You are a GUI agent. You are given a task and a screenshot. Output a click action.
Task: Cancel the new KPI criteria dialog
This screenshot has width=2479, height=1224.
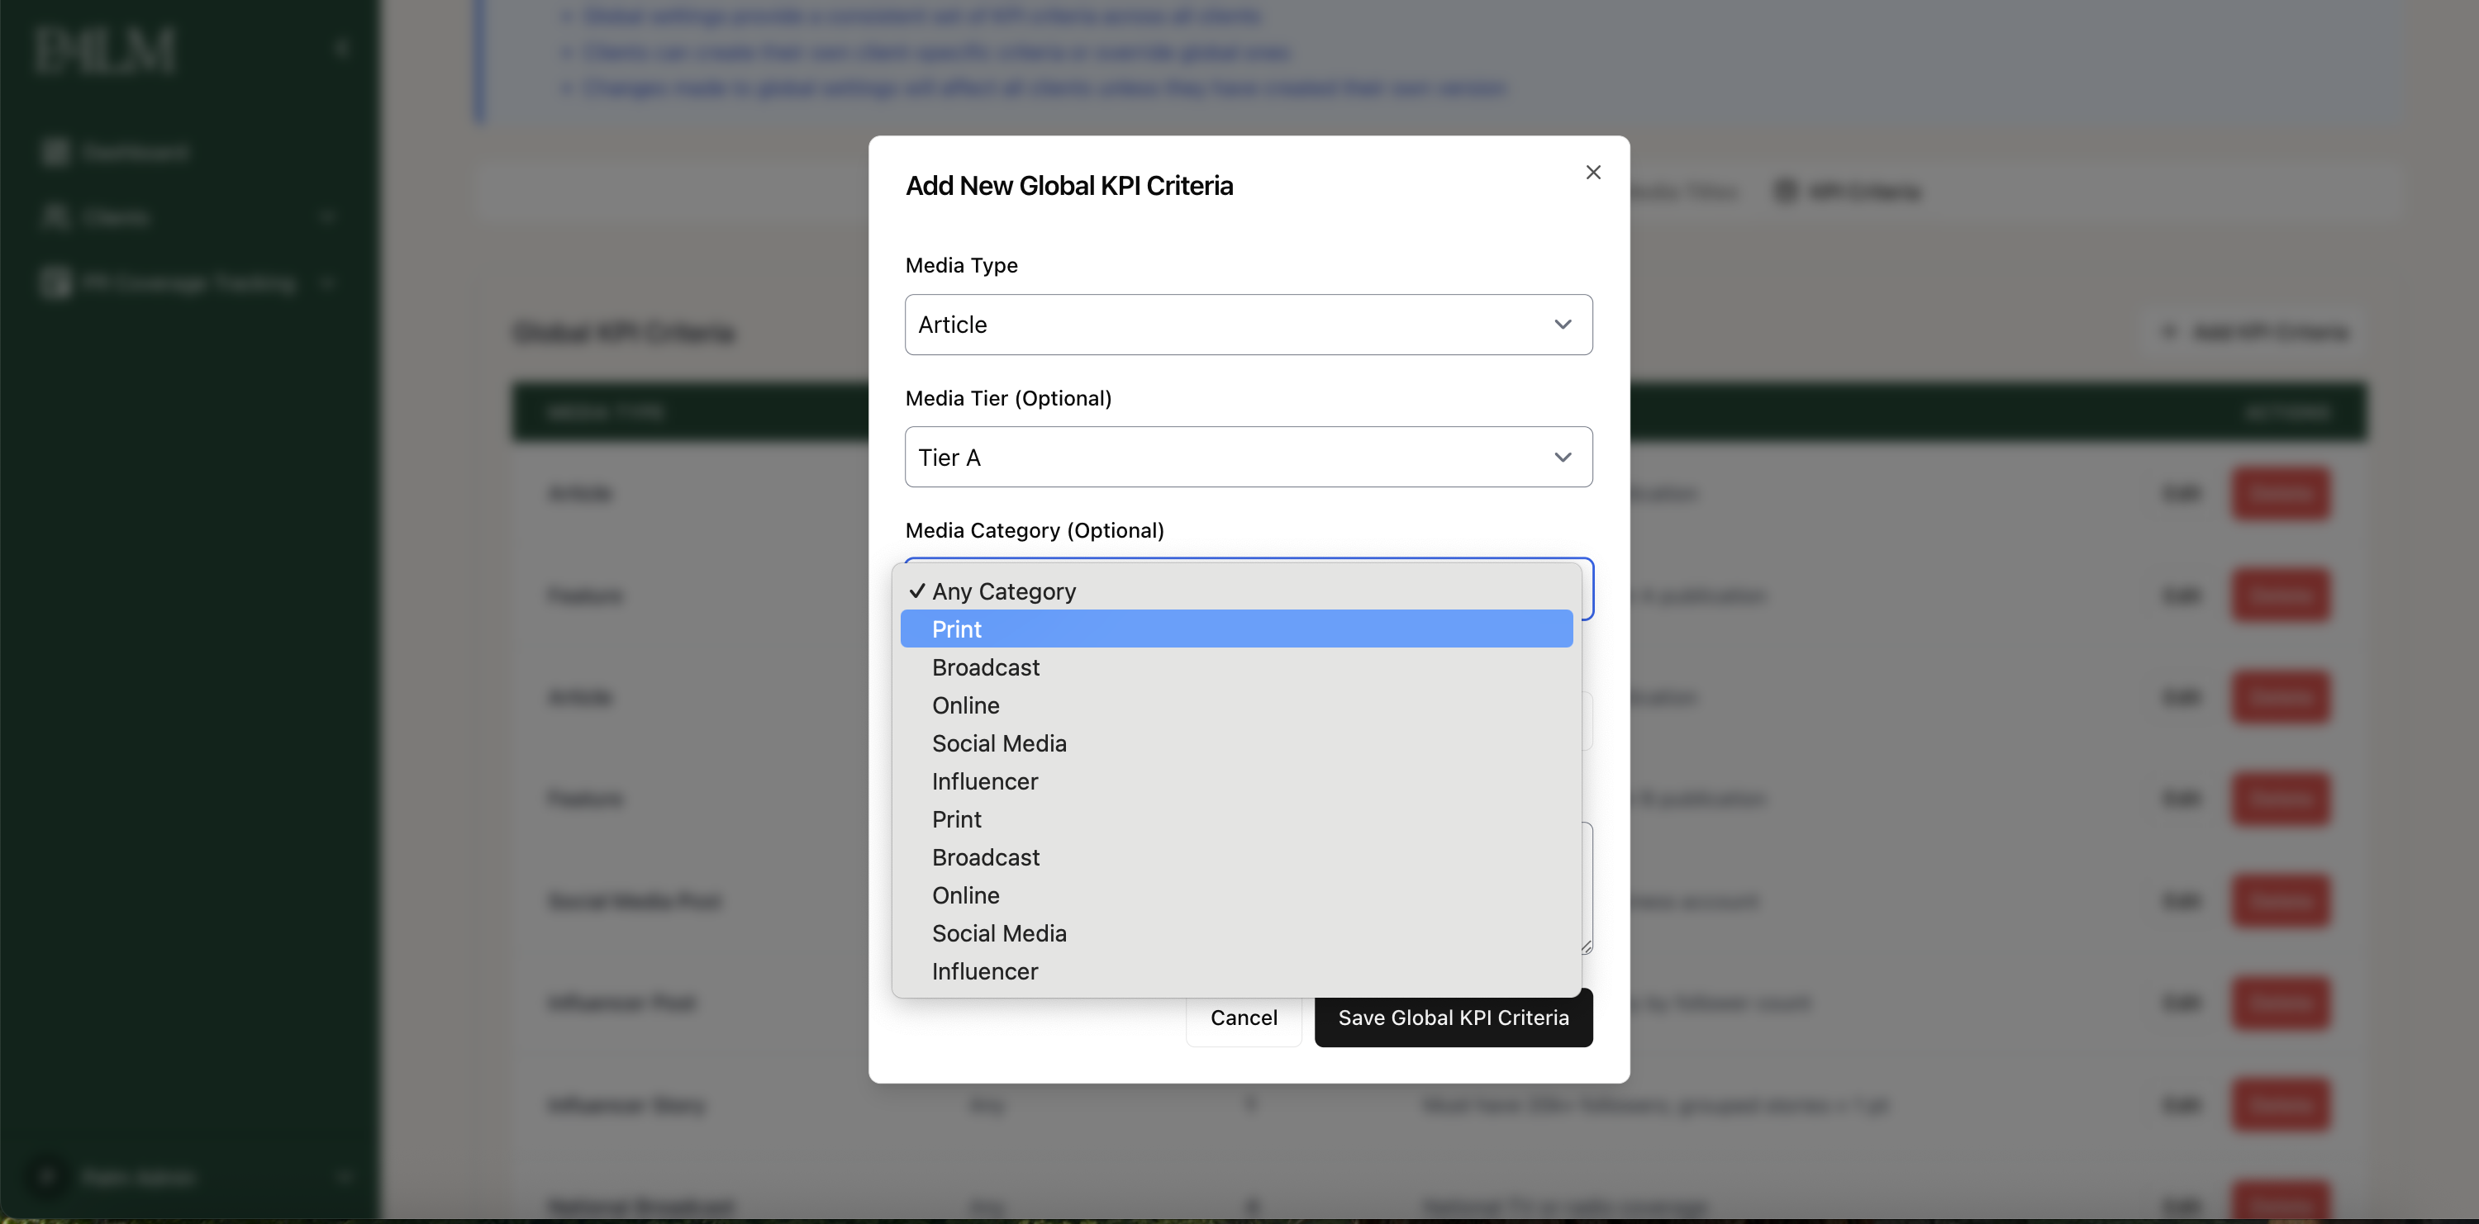coord(1244,1018)
